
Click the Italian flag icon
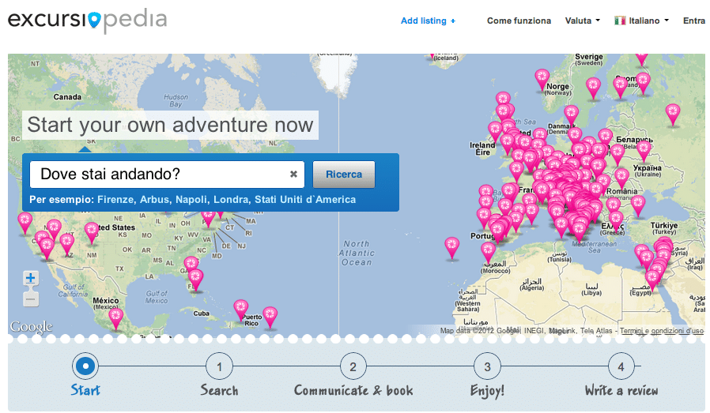[620, 21]
